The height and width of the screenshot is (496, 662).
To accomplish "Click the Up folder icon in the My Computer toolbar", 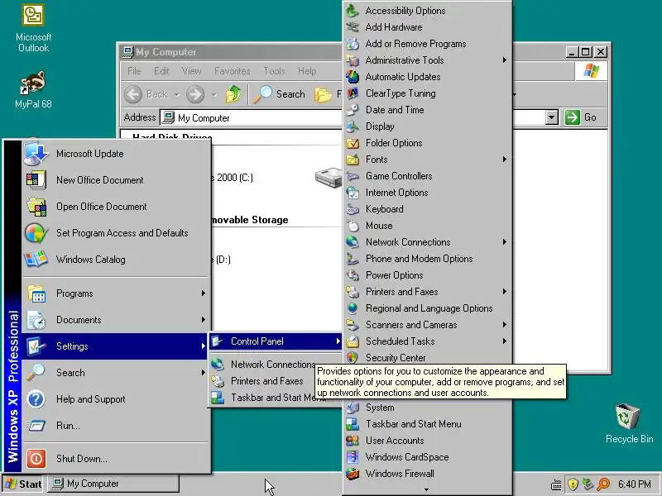I will (x=233, y=94).
